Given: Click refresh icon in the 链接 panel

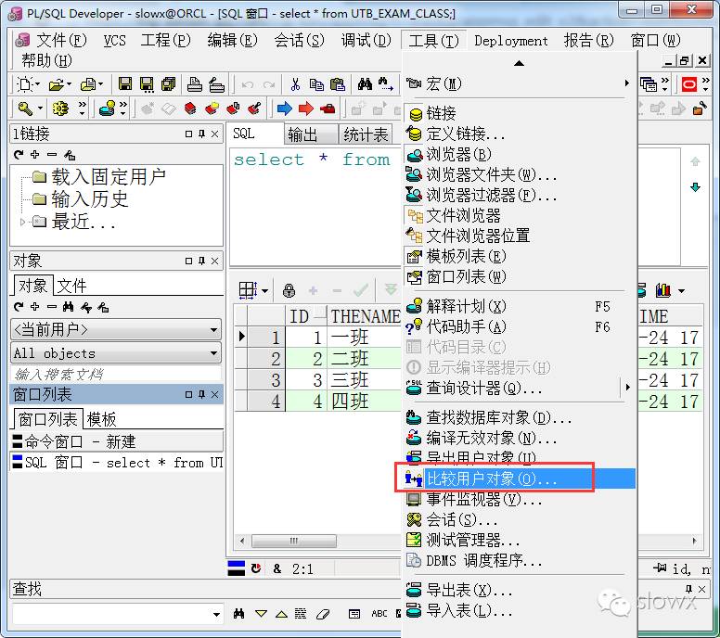Looking at the screenshot, I should (x=19, y=155).
